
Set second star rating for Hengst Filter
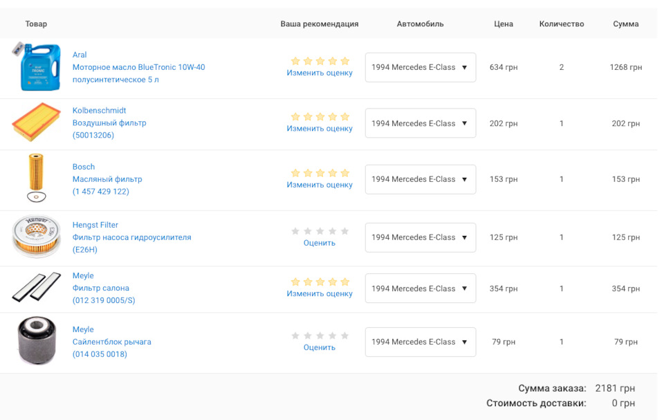(x=308, y=231)
